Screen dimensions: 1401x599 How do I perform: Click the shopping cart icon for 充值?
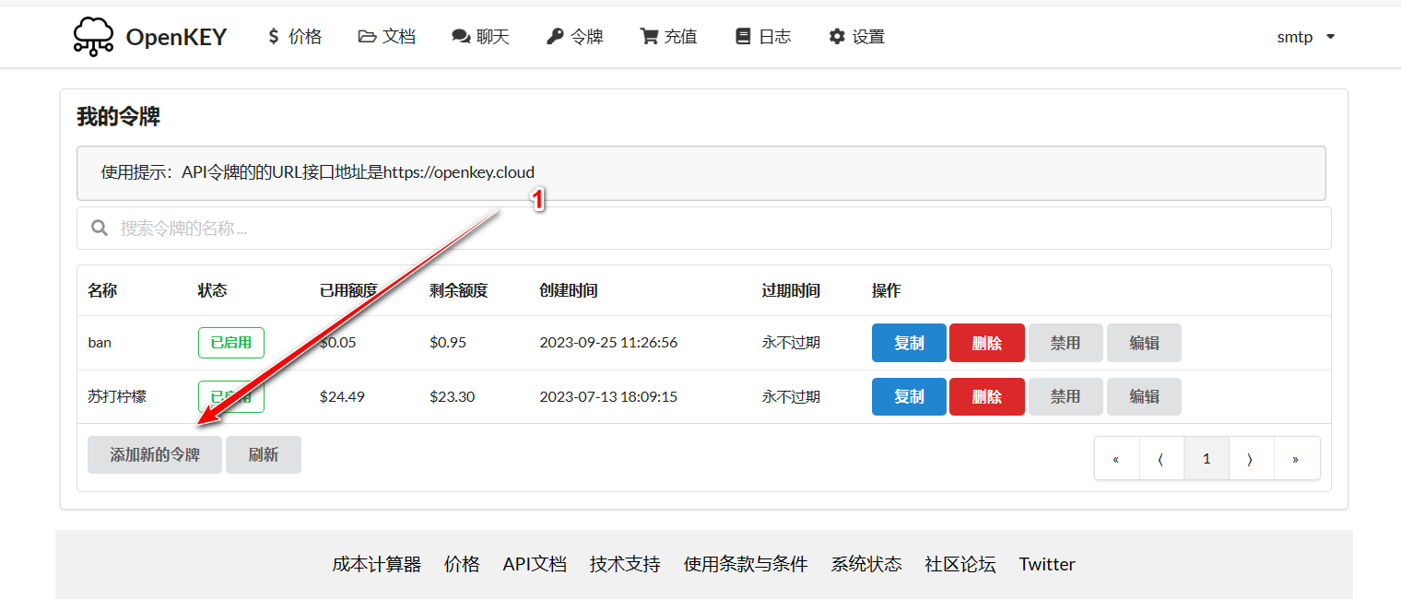point(649,37)
